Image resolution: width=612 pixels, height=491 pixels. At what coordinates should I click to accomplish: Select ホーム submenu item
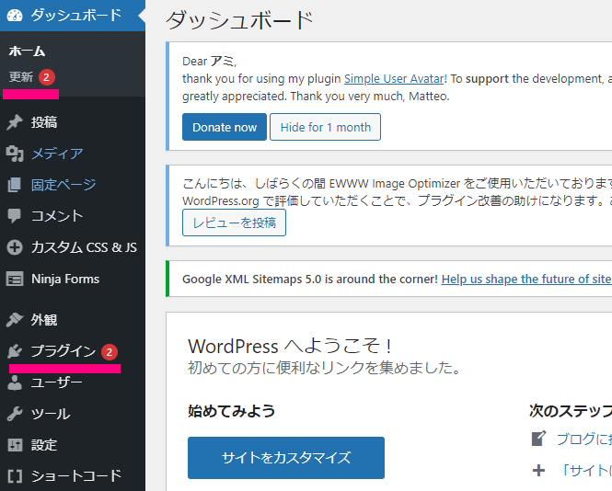tap(28, 51)
